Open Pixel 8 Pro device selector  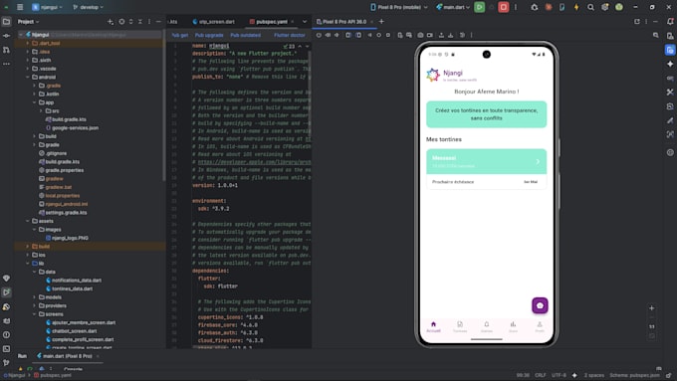399,7
